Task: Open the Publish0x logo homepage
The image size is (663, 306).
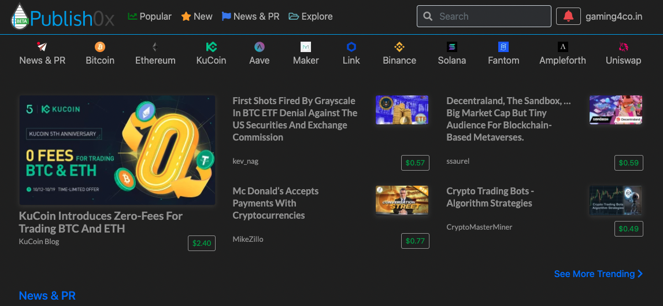Action: [62, 17]
